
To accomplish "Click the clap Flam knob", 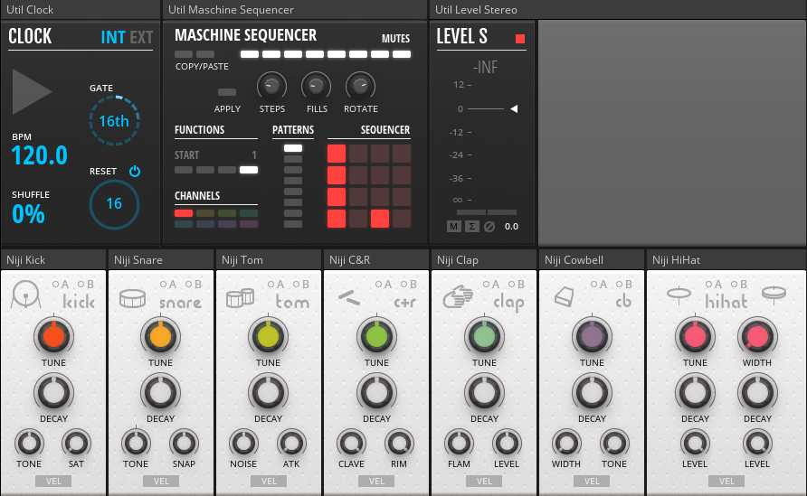I will [x=459, y=443].
